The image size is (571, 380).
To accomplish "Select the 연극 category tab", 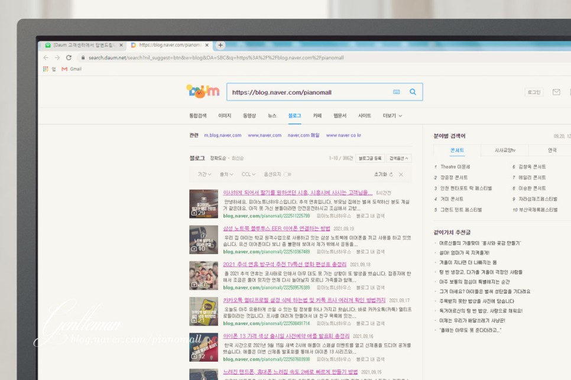I will coord(552,150).
